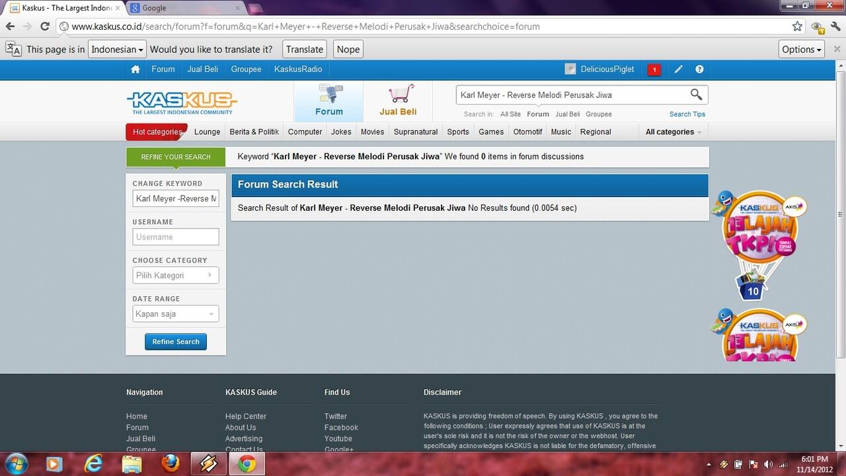
Task: Open the notification badge showing 1
Action: (x=654, y=69)
